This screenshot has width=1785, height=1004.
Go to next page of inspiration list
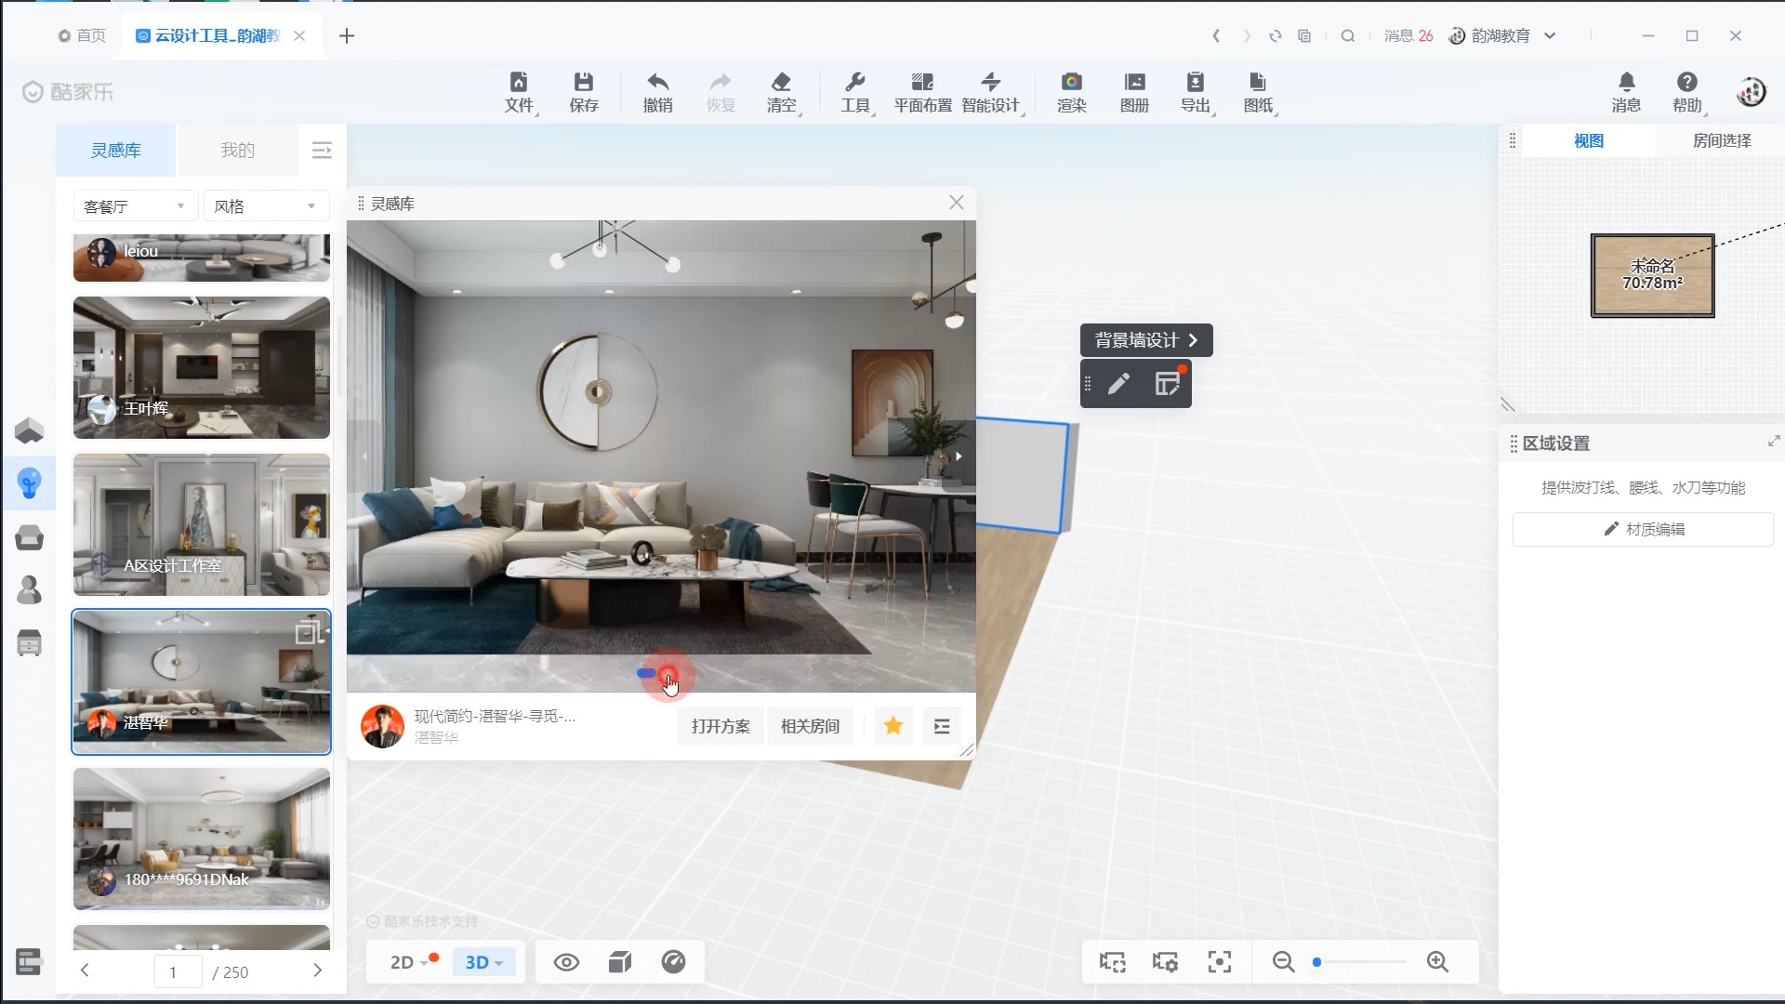(317, 971)
